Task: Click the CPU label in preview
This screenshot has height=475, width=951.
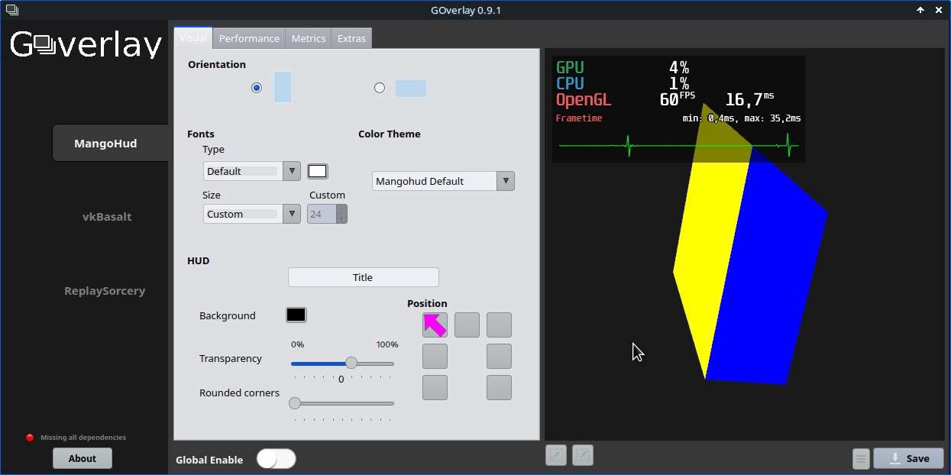Action: click(570, 83)
